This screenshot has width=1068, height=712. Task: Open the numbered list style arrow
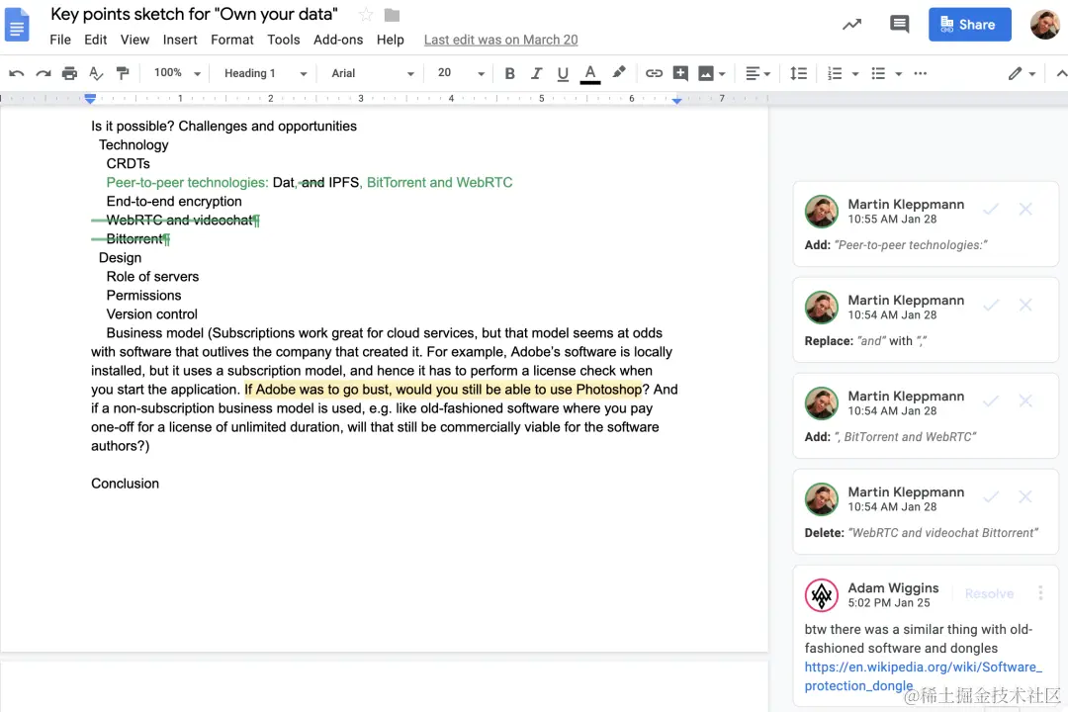(x=855, y=73)
